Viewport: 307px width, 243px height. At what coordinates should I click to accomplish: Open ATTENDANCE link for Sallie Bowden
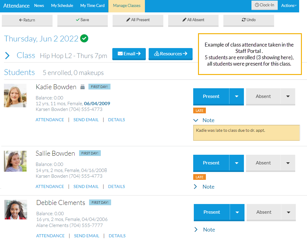[x=50, y=186]
